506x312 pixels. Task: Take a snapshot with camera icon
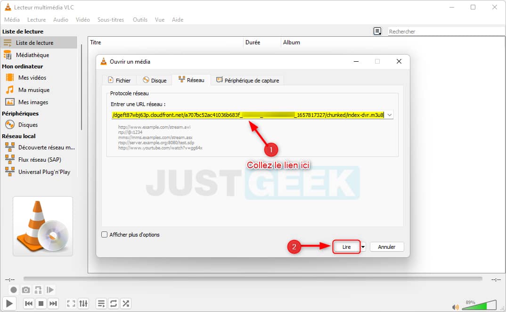(26, 290)
